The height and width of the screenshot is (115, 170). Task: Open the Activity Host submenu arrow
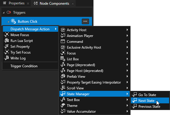(127, 30)
